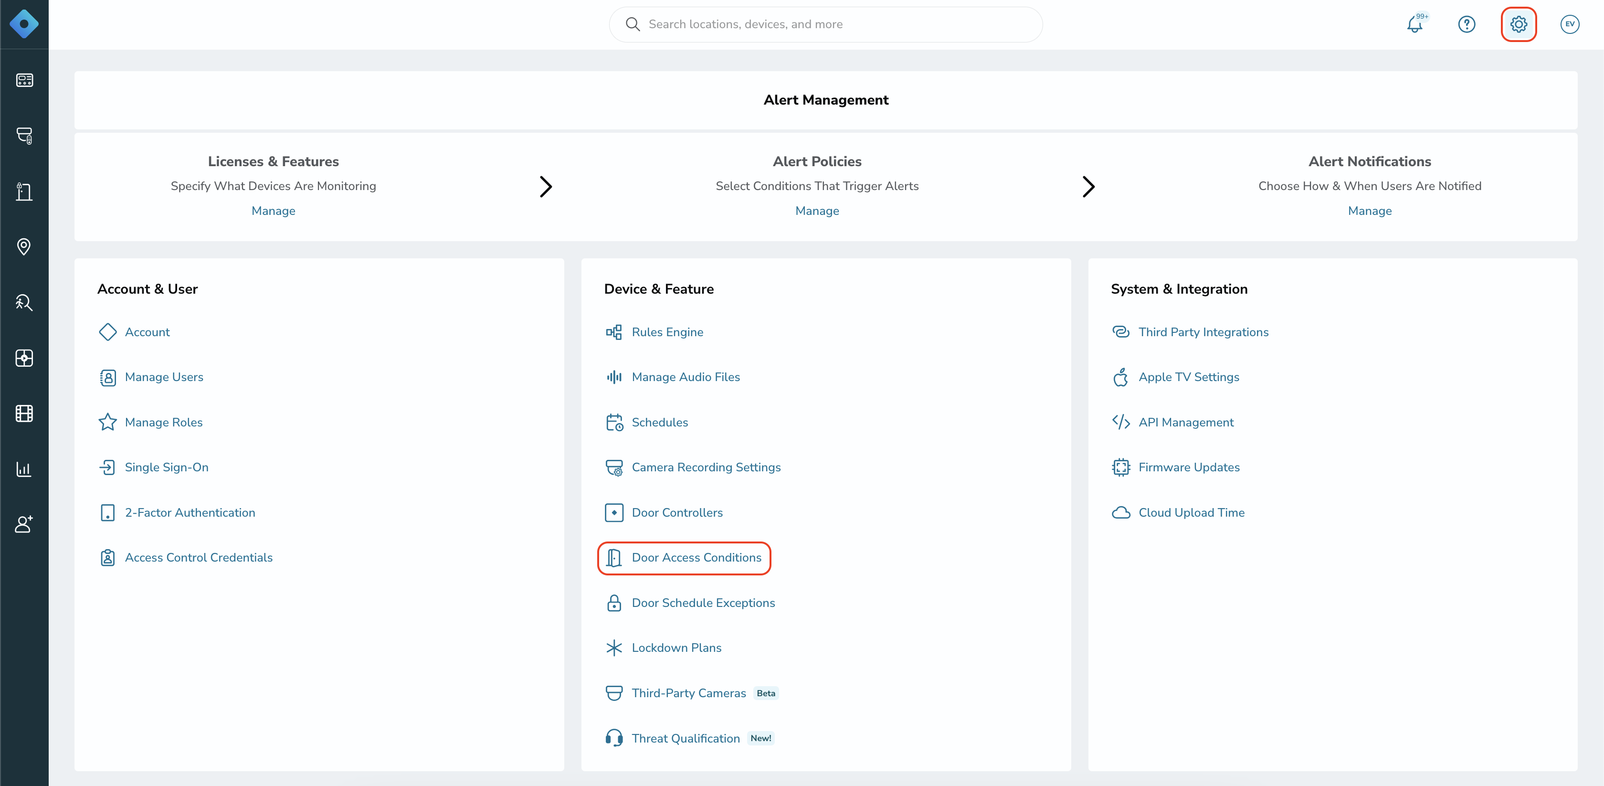Click the System & Integration heading

(1179, 289)
